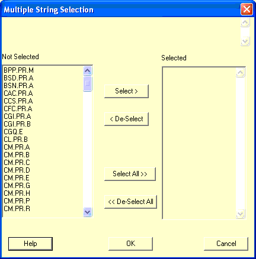The image size is (256, 259).
Task: Confirm selection with OK
Action: 130,244
